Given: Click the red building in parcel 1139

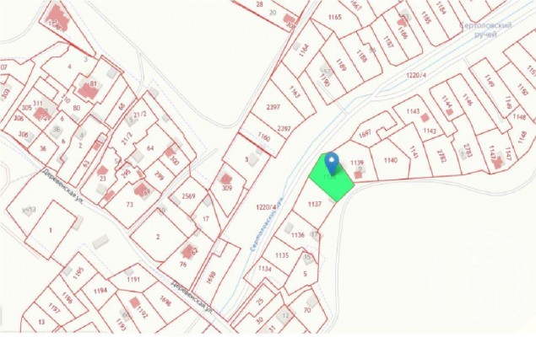Looking at the screenshot, I should [358, 175].
